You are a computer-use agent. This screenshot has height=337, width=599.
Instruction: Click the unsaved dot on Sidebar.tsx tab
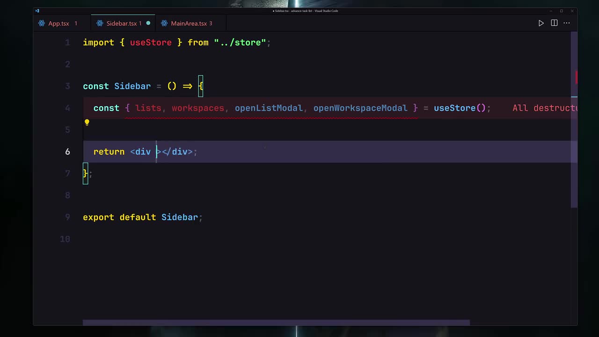point(148,23)
